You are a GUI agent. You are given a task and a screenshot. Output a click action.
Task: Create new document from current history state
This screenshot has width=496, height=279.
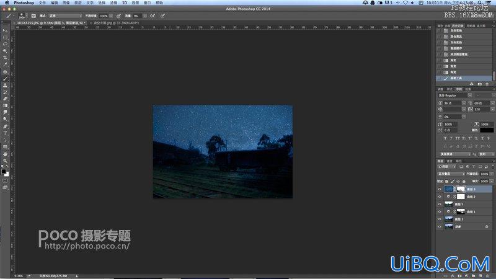(x=472, y=84)
